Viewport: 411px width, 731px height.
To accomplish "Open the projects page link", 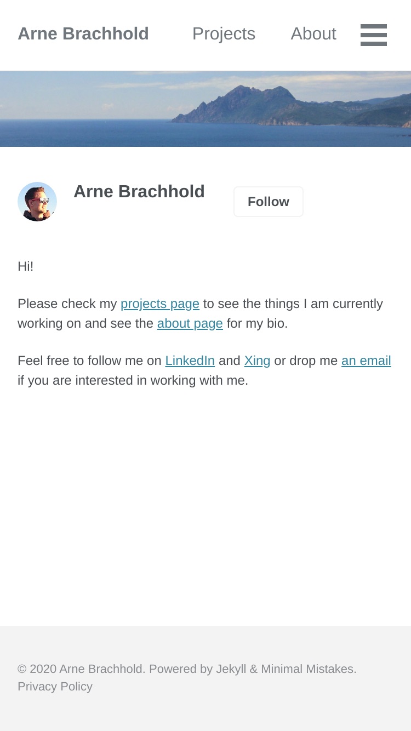I will click(x=160, y=304).
